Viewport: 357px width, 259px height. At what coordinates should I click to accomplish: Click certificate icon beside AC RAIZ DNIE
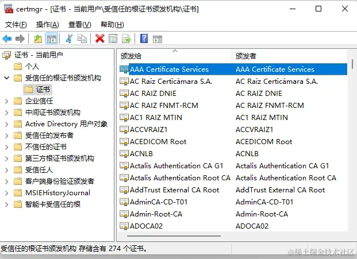(124, 94)
